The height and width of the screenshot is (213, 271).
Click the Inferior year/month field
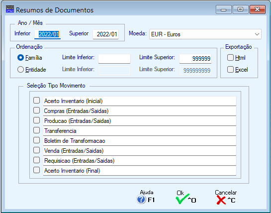coord(48,34)
